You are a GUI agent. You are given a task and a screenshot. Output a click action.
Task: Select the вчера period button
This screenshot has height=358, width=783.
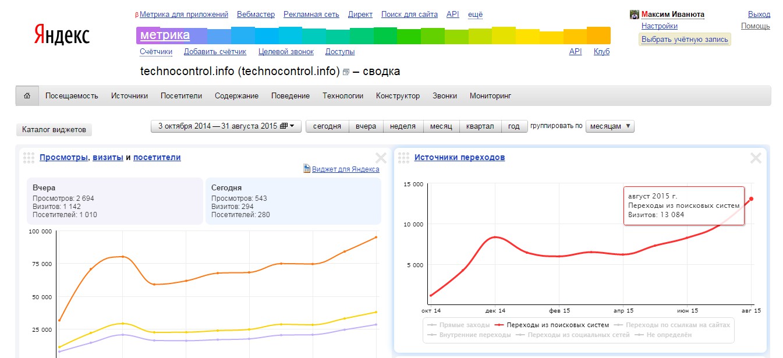click(366, 126)
